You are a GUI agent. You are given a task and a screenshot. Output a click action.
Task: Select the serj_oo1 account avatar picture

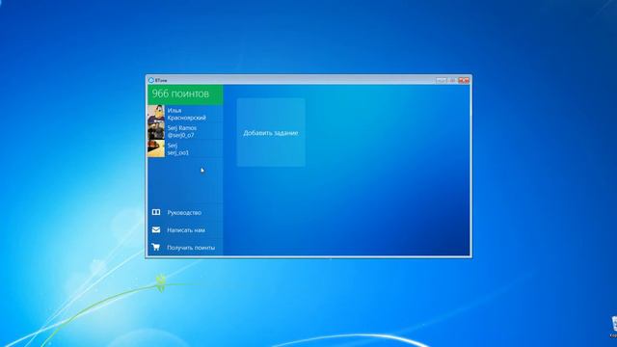[156, 148]
